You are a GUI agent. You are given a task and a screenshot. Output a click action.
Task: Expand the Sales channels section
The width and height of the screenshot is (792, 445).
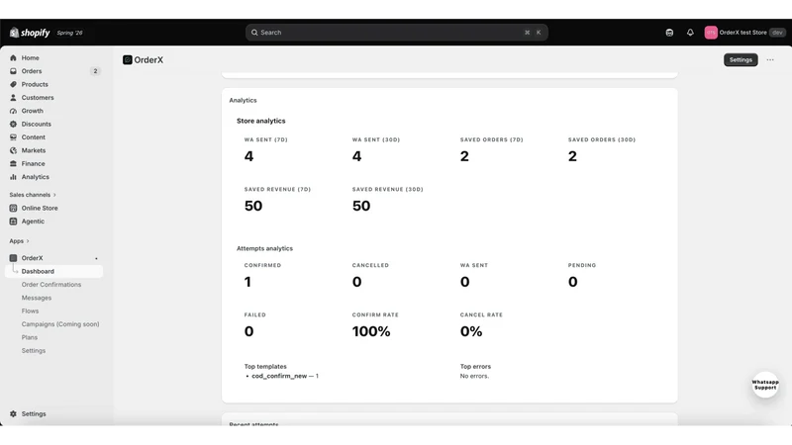point(33,195)
